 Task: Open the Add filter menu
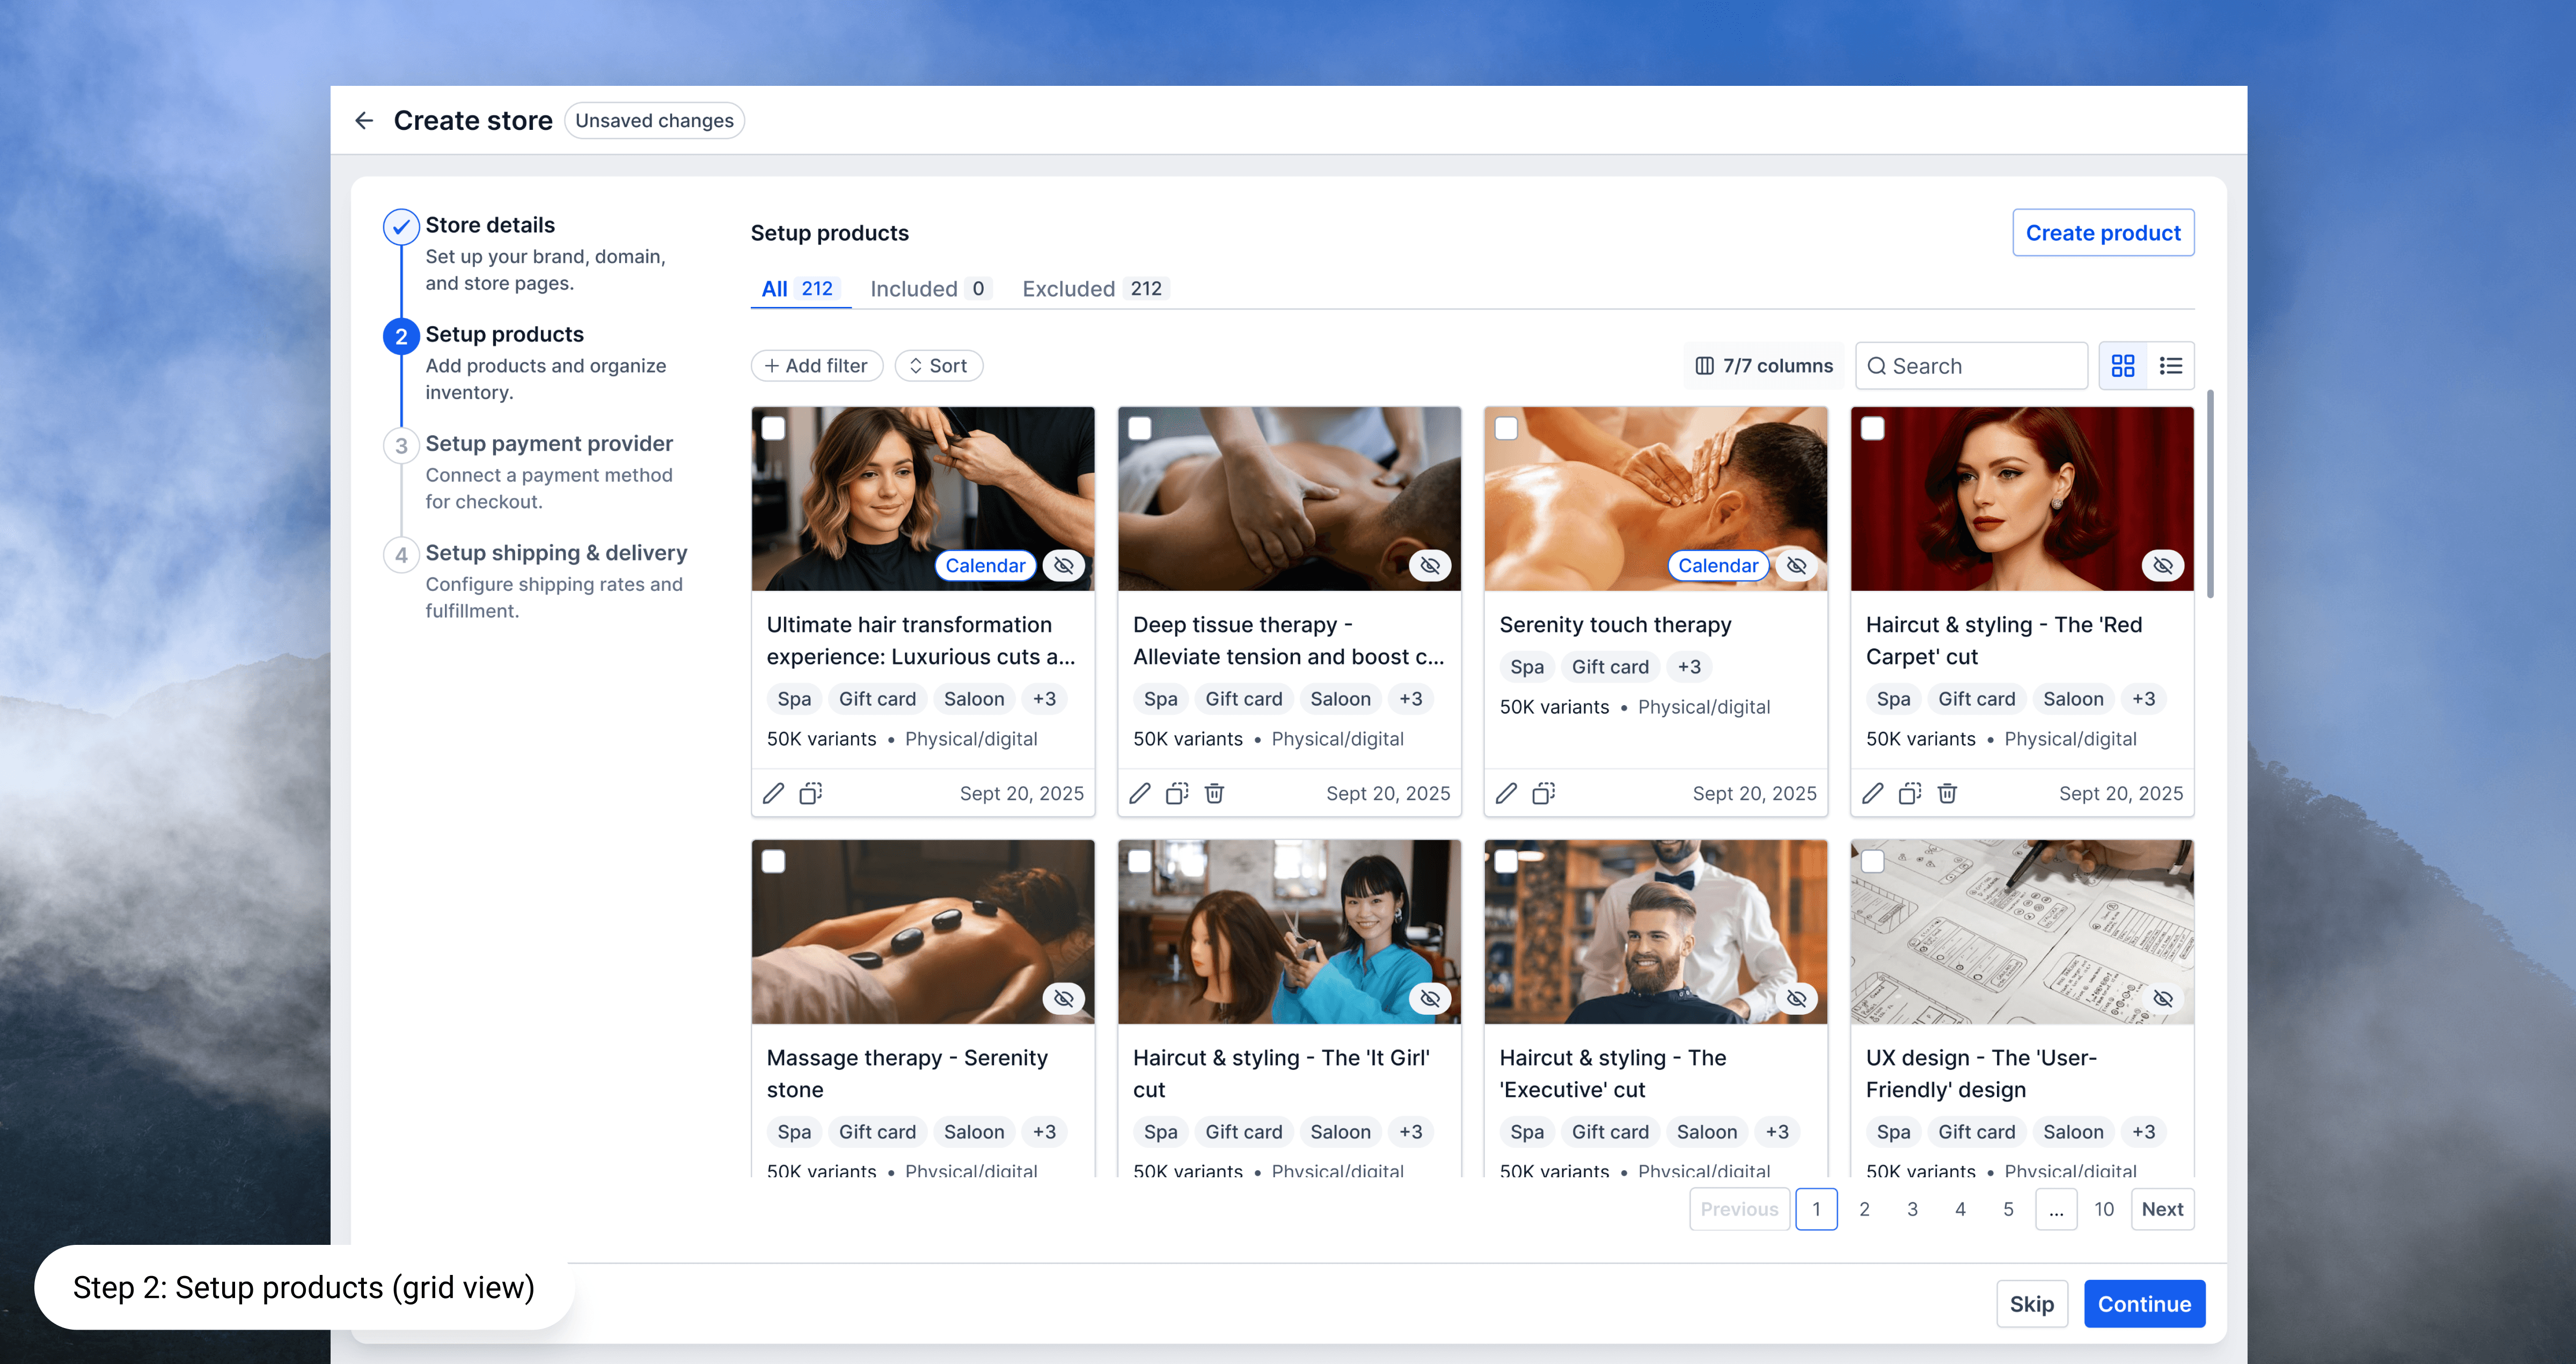[x=816, y=366]
